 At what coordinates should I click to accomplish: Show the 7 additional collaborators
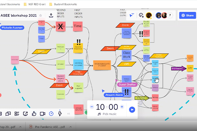(x=170, y=15)
